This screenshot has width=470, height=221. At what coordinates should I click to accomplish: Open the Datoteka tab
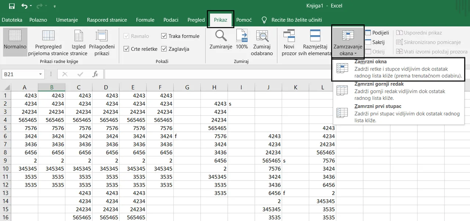[x=12, y=20]
